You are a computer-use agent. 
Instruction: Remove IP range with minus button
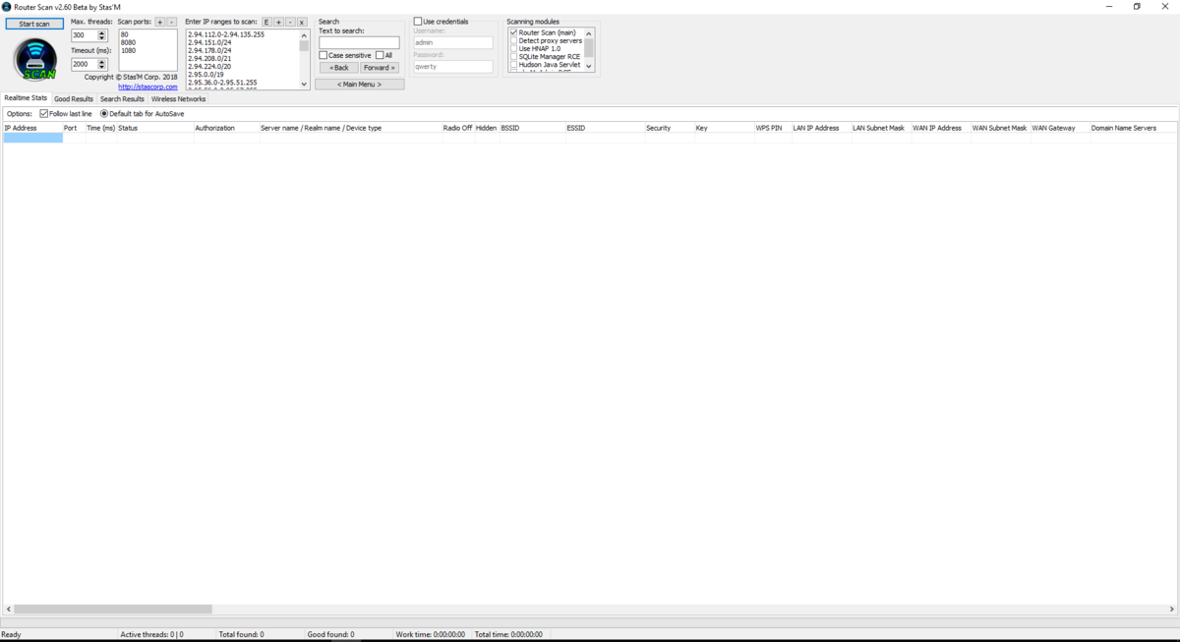click(x=290, y=22)
